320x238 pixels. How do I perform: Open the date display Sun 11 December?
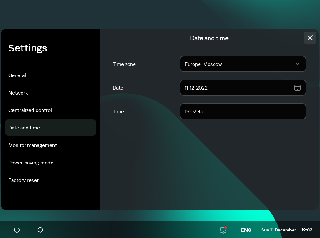pos(279,230)
